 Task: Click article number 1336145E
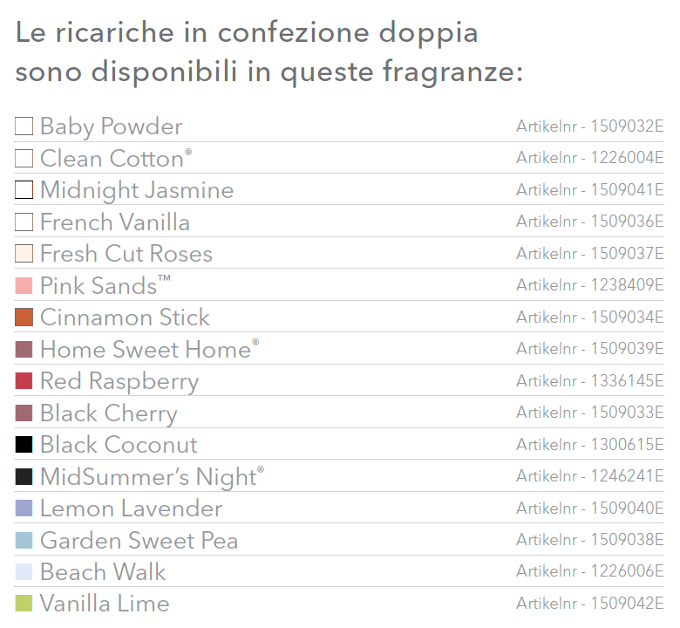tap(590, 381)
